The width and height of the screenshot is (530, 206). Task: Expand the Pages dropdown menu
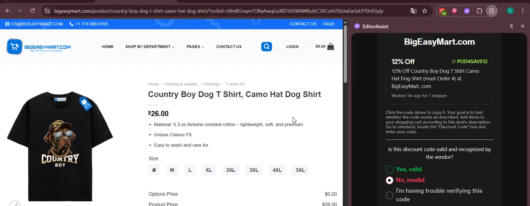point(195,47)
